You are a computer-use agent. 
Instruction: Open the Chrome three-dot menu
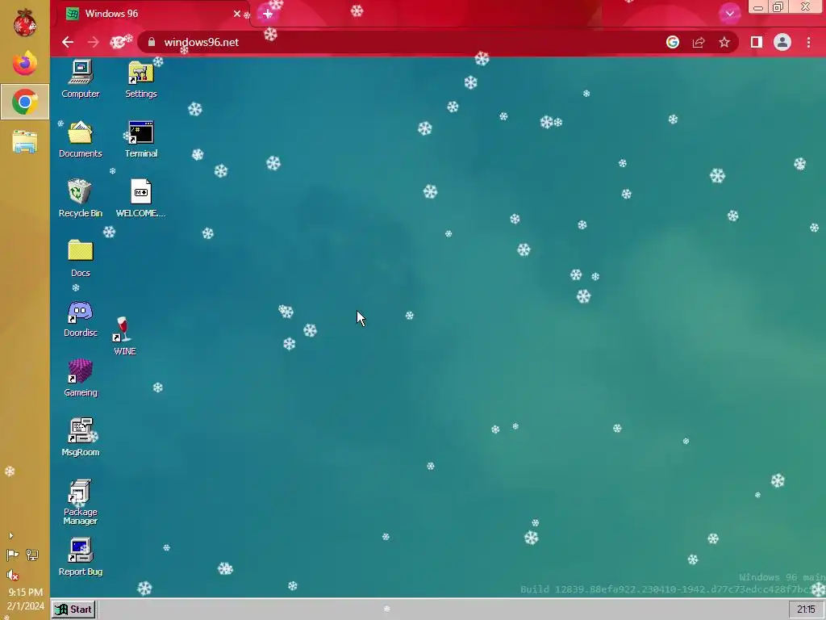[808, 42]
